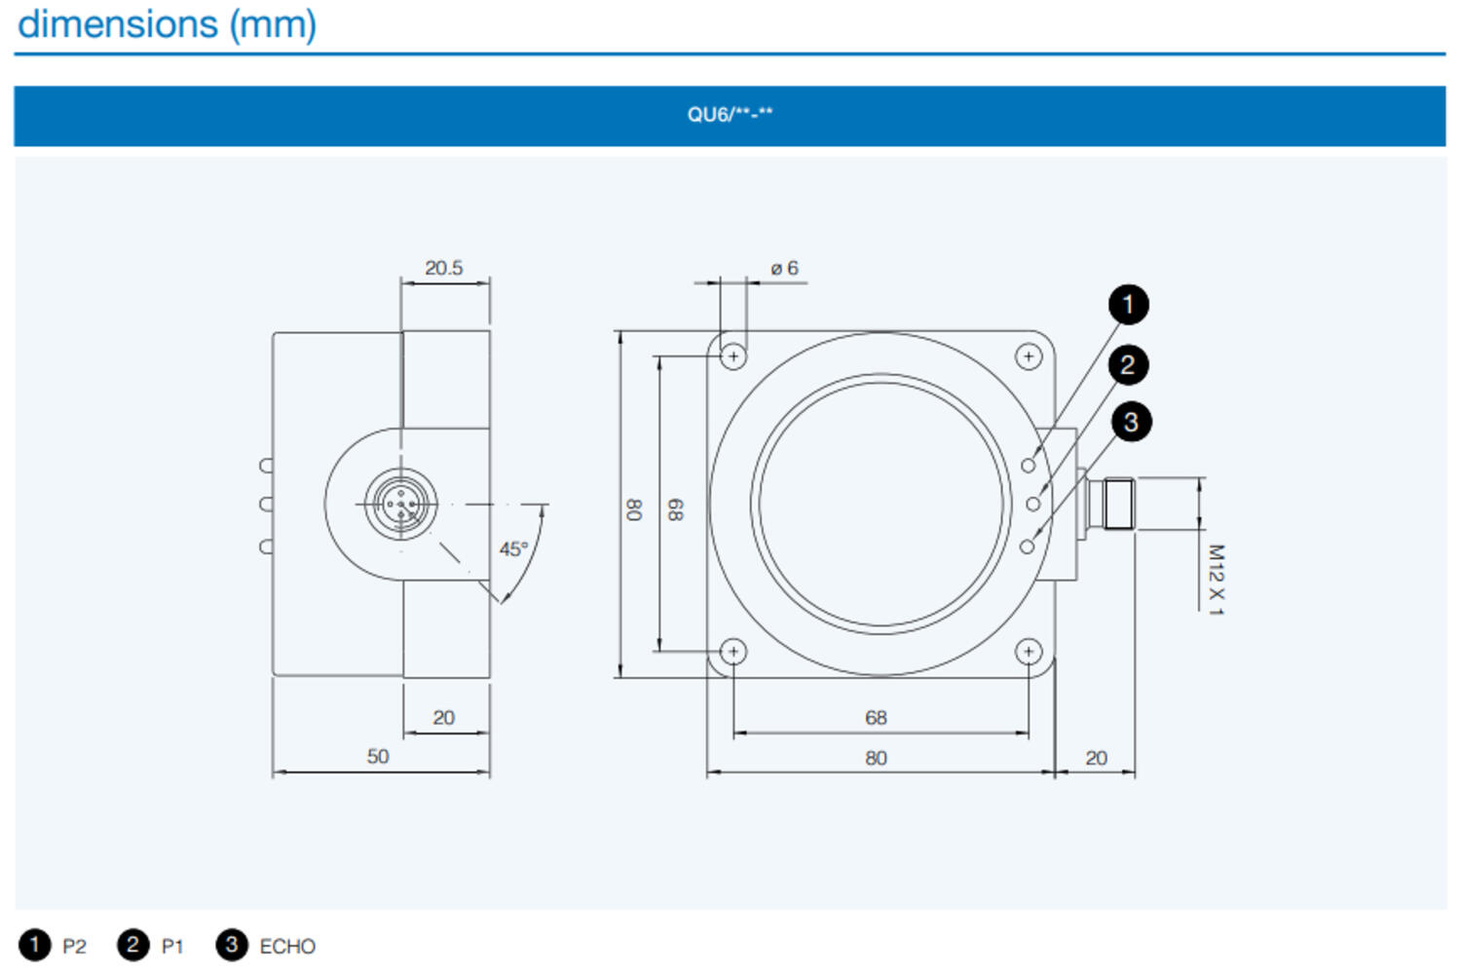Click the threaded connector on front view's right side
This screenshot has height=977, width=1461.
coord(1116,504)
